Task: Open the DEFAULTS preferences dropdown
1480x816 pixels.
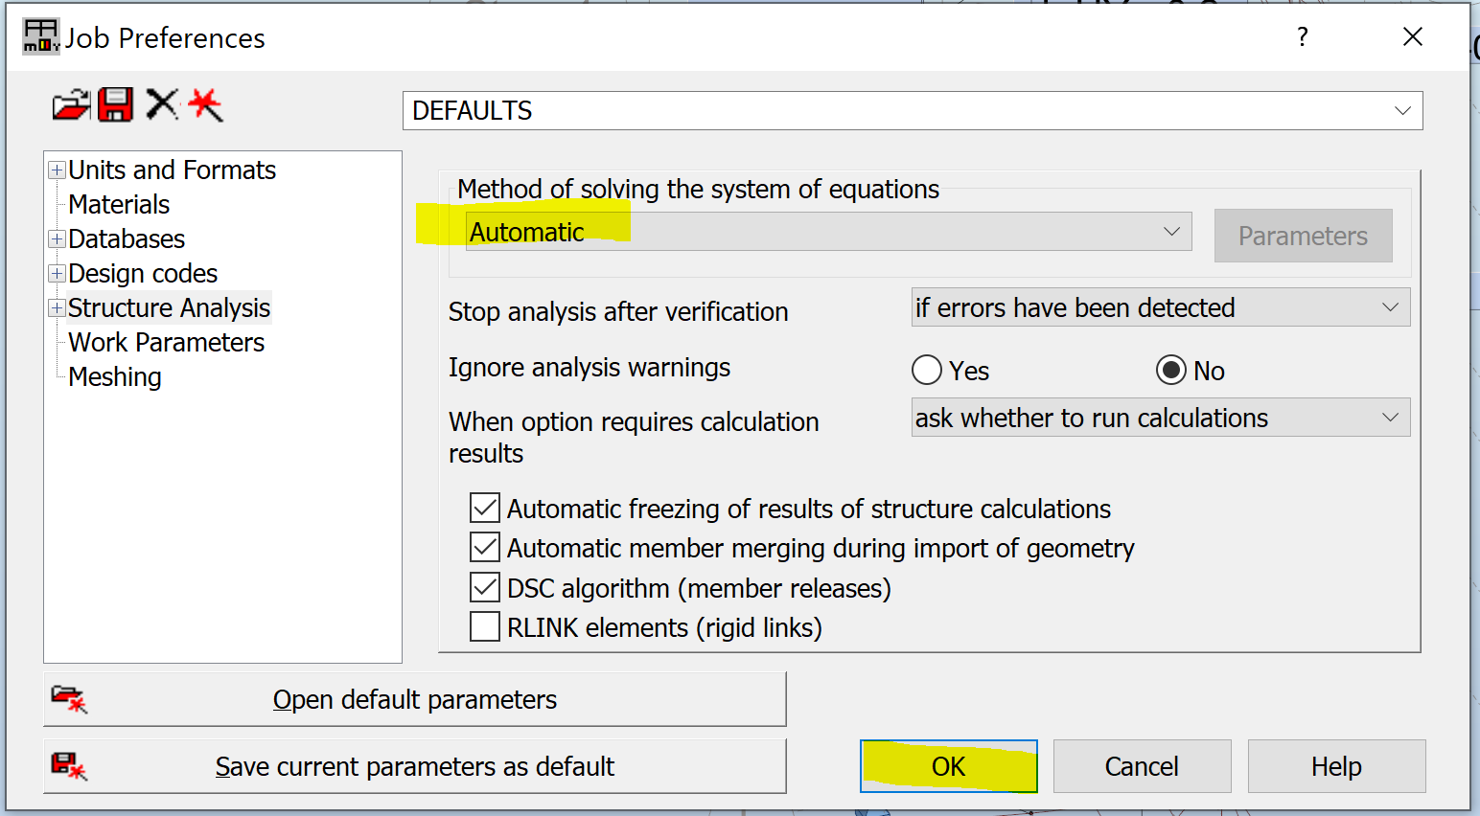Action: (x=1401, y=111)
